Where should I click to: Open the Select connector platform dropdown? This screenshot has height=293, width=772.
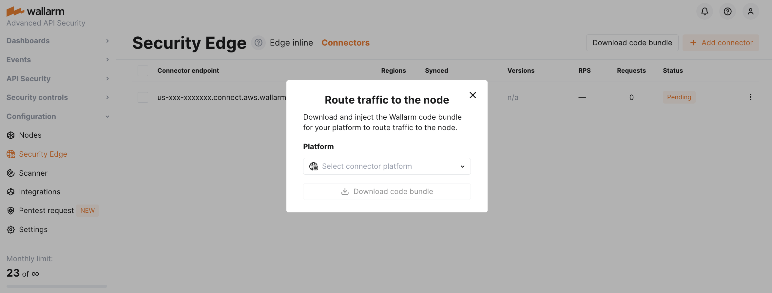click(x=387, y=166)
